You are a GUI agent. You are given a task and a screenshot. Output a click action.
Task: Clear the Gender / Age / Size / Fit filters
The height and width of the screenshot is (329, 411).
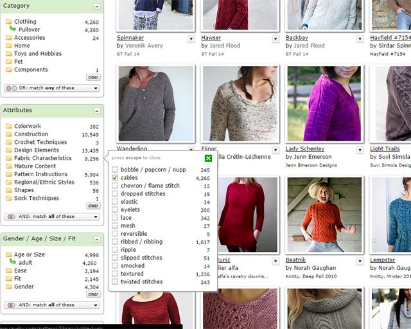pos(93,294)
